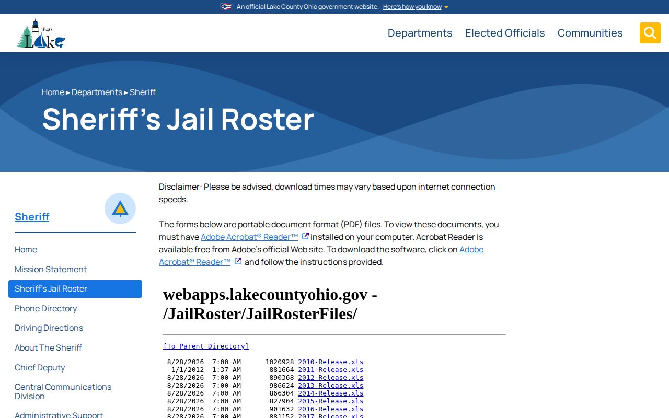
Task: Download 2014-Release.xls file
Action: tap(330, 393)
